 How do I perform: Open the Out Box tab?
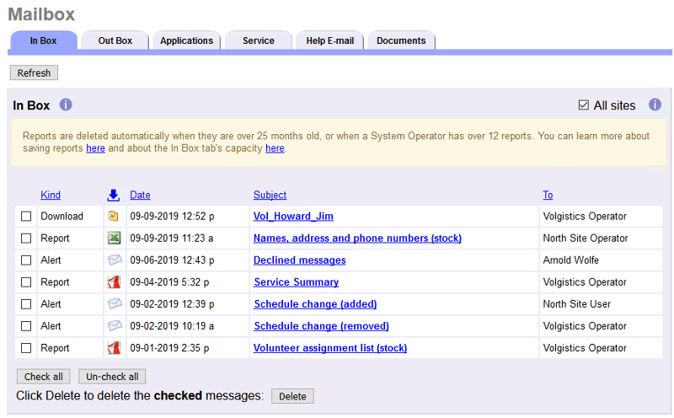115,40
